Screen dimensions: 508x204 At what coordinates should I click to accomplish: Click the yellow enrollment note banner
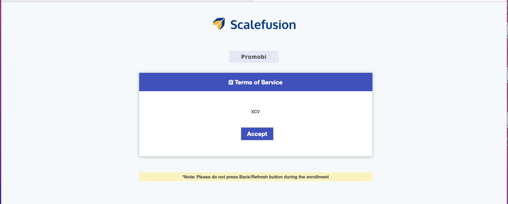point(256,177)
